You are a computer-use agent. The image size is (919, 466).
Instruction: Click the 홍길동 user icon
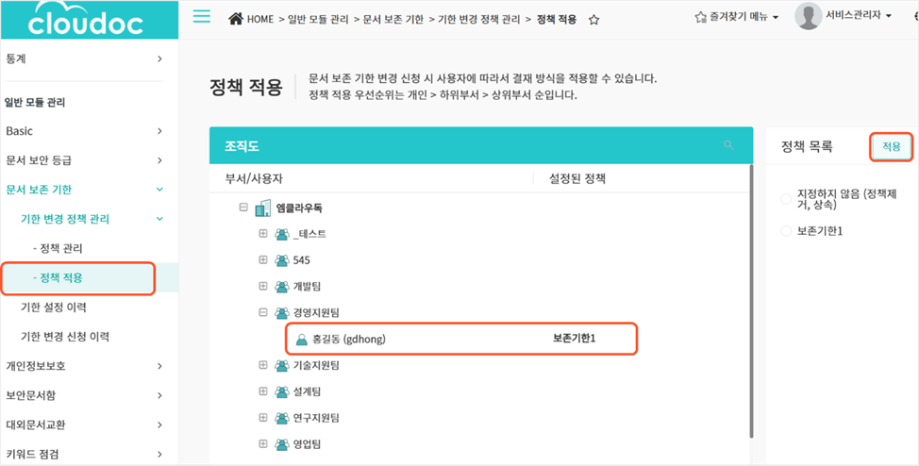pyautogui.click(x=302, y=339)
